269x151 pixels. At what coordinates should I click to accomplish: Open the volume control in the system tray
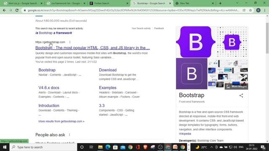click(235, 147)
